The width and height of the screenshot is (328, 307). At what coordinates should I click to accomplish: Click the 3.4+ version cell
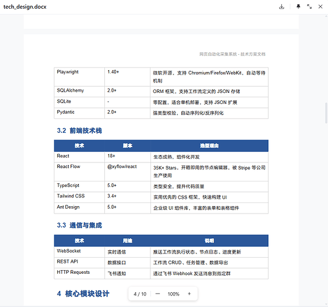(x=128, y=197)
